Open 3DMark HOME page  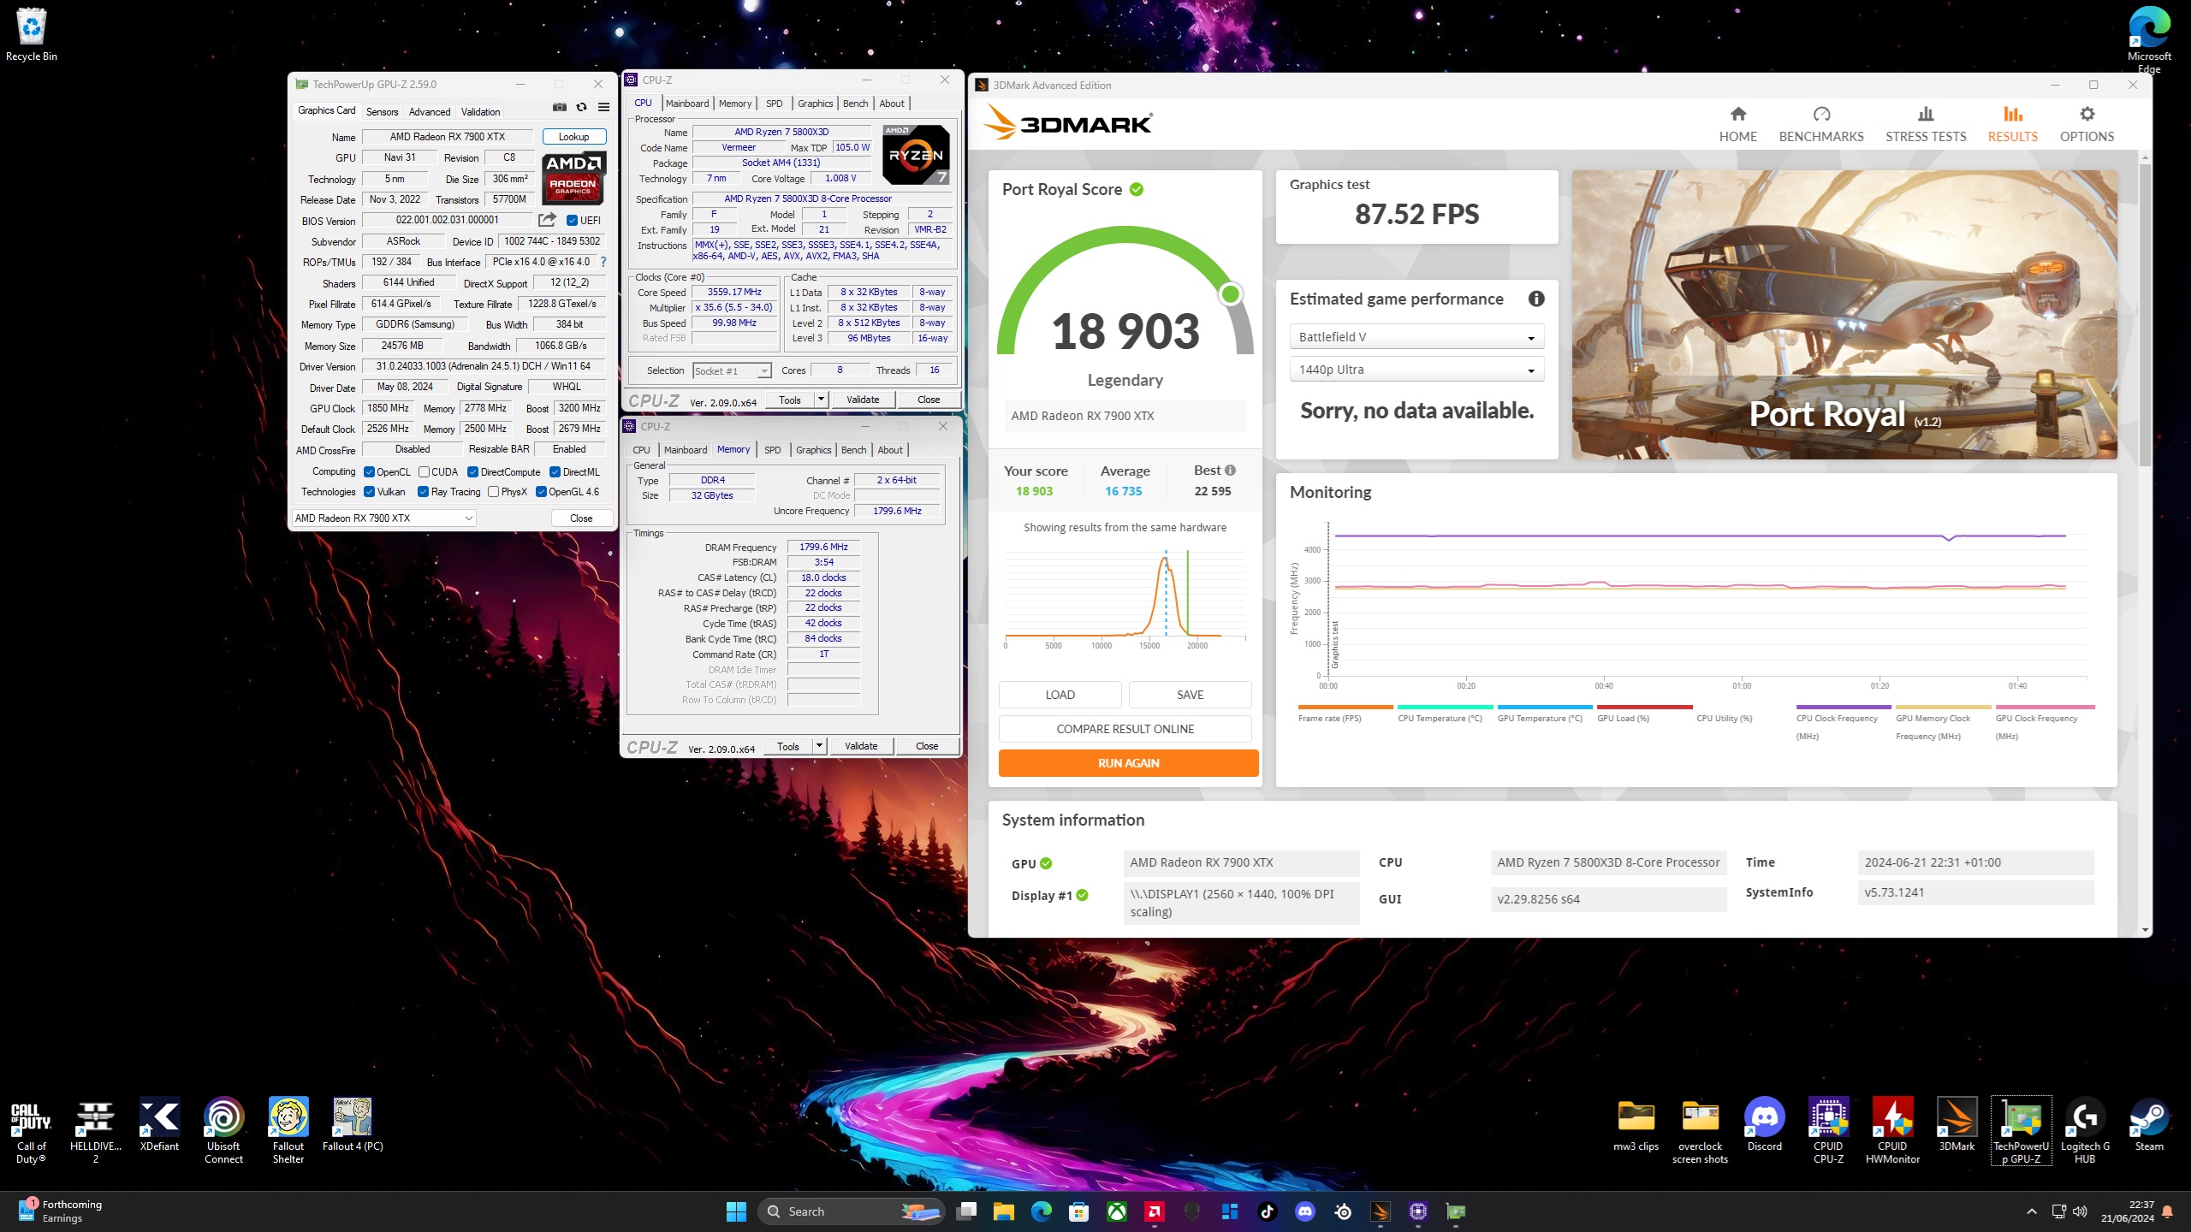click(x=1737, y=125)
